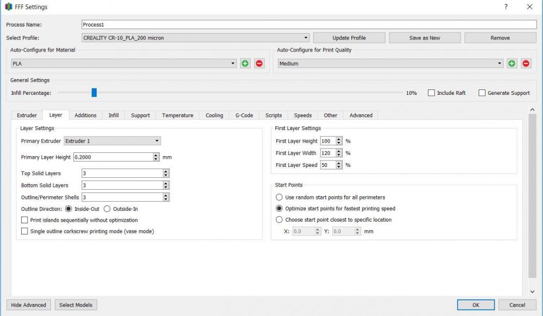Switch to the Infill tab
Viewport: 543px width, 316px height.
[x=113, y=115]
